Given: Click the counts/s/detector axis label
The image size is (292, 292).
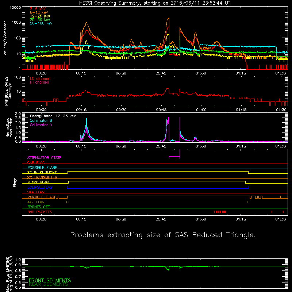Looking at the screenshot, I should pyautogui.click(x=5, y=38).
